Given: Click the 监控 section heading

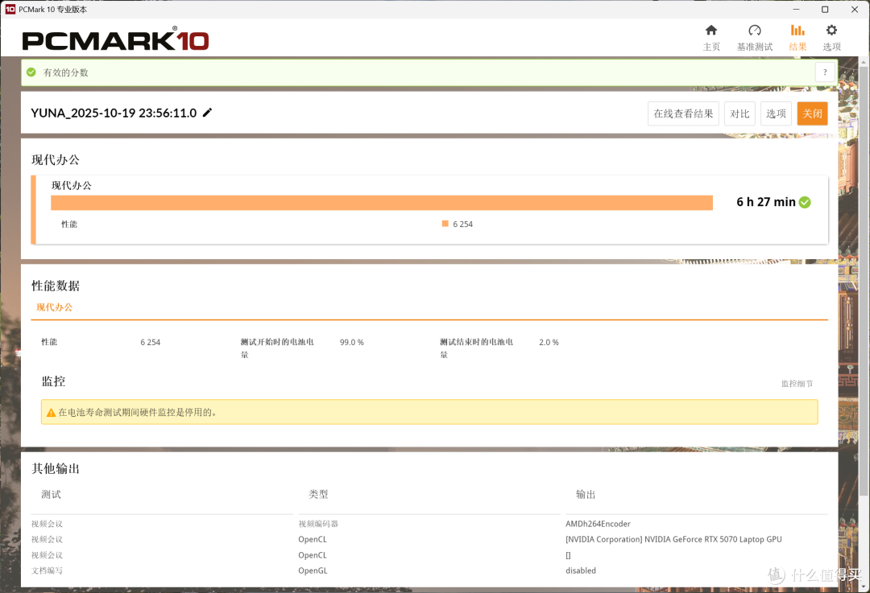Looking at the screenshot, I should [53, 381].
